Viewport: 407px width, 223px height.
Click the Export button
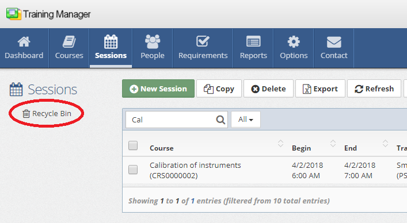(x=320, y=89)
